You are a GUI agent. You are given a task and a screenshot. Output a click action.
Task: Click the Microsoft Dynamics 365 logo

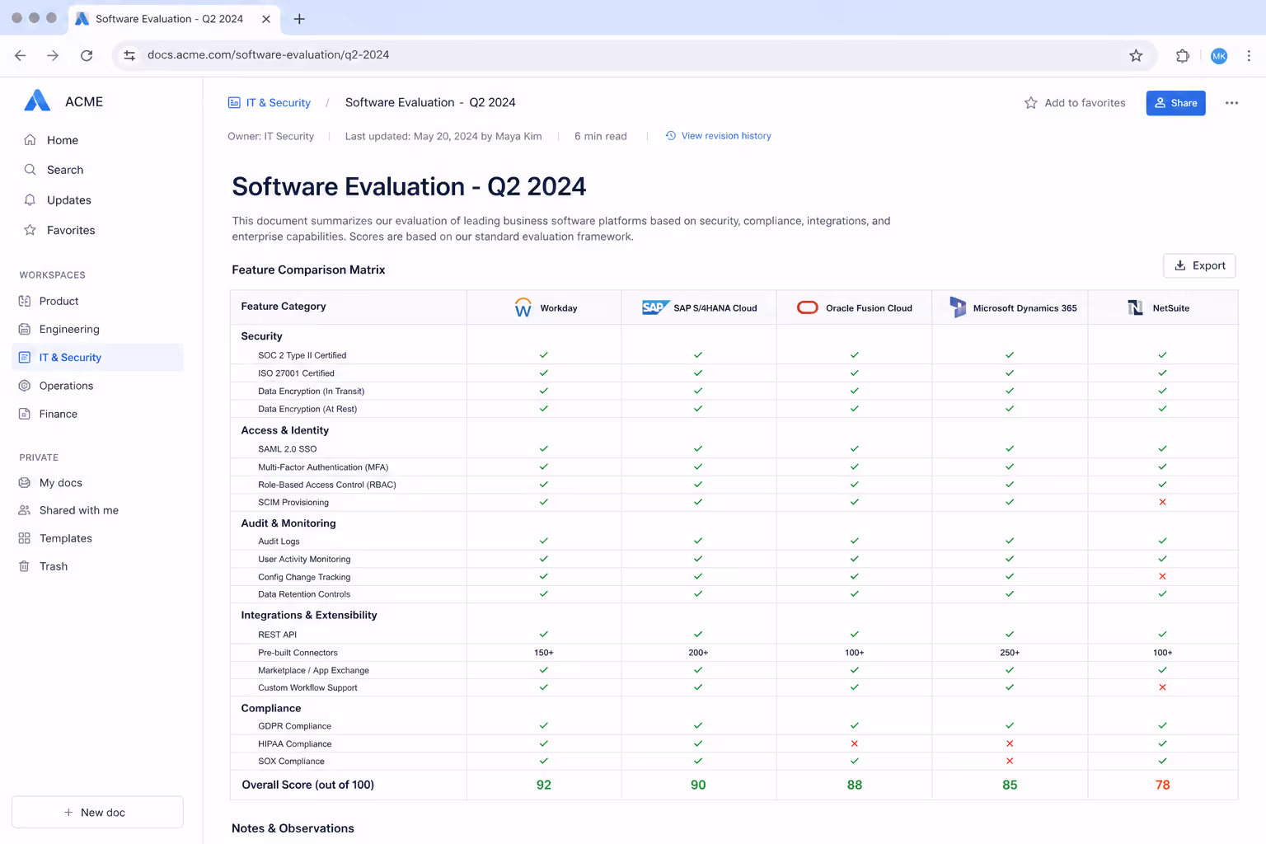[958, 307]
